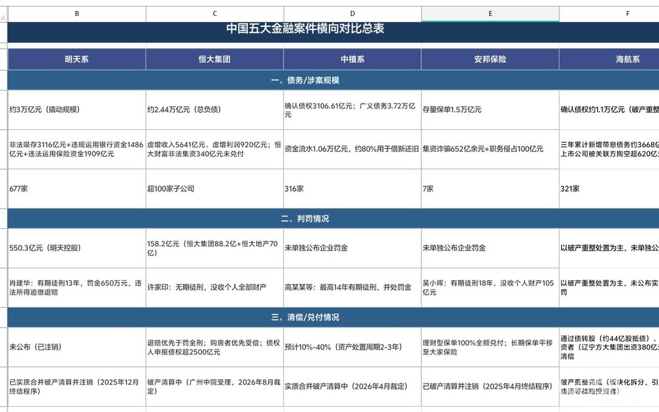Select column C header
This screenshot has height=412, width=659.
click(x=215, y=14)
